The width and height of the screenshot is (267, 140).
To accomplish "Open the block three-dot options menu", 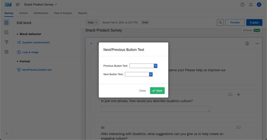I will click(257, 44).
